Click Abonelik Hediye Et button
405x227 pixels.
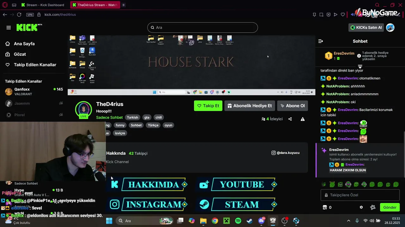[250, 106]
